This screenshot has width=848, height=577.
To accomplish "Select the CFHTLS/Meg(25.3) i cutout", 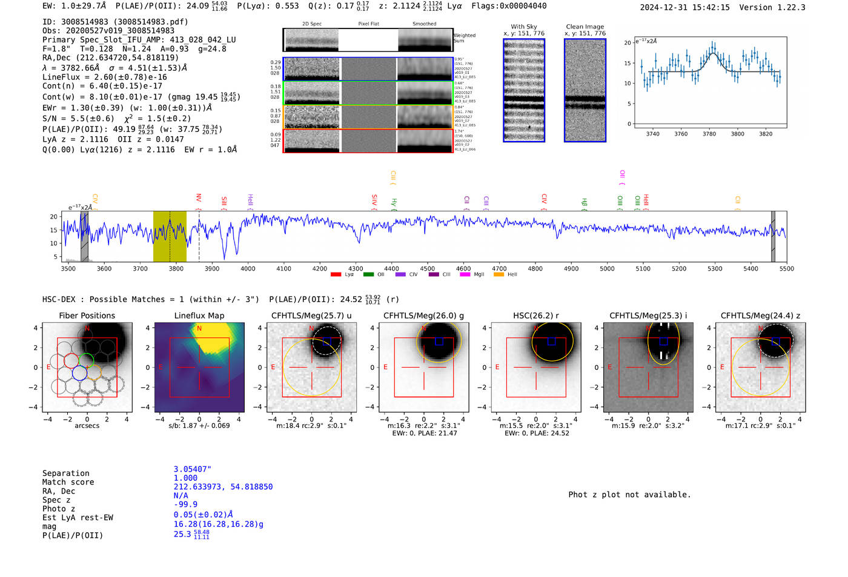I will tap(648, 367).
